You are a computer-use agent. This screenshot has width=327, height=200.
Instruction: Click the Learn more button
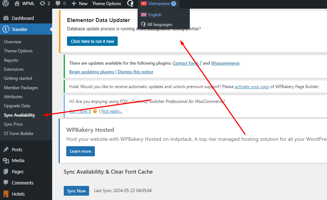pos(80,151)
